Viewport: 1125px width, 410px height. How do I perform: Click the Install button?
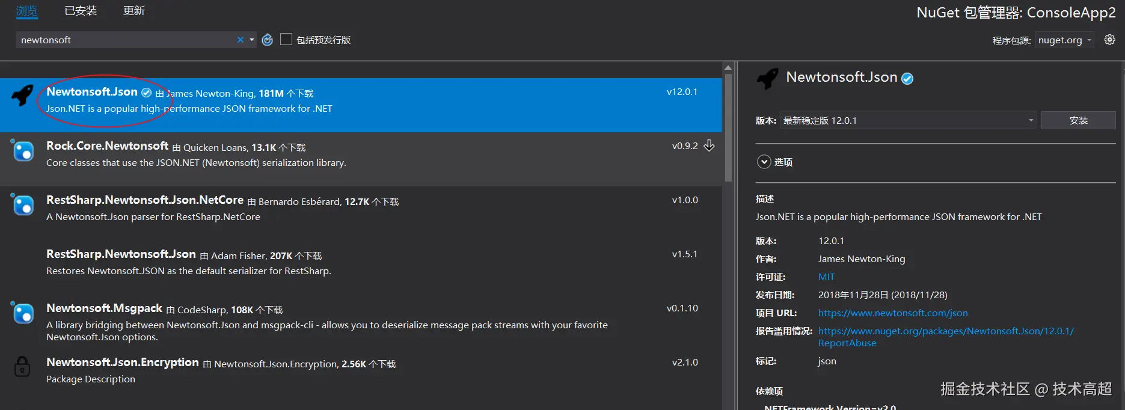click(1078, 120)
